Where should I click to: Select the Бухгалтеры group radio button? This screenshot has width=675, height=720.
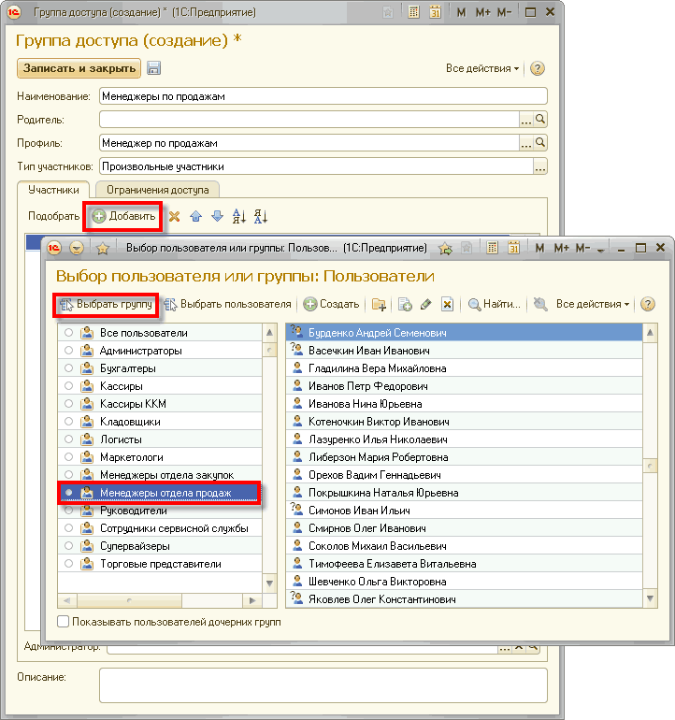(68, 368)
